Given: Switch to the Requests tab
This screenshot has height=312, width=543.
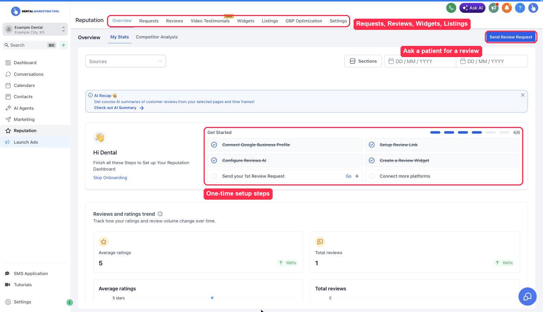Looking at the screenshot, I should tap(149, 21).
